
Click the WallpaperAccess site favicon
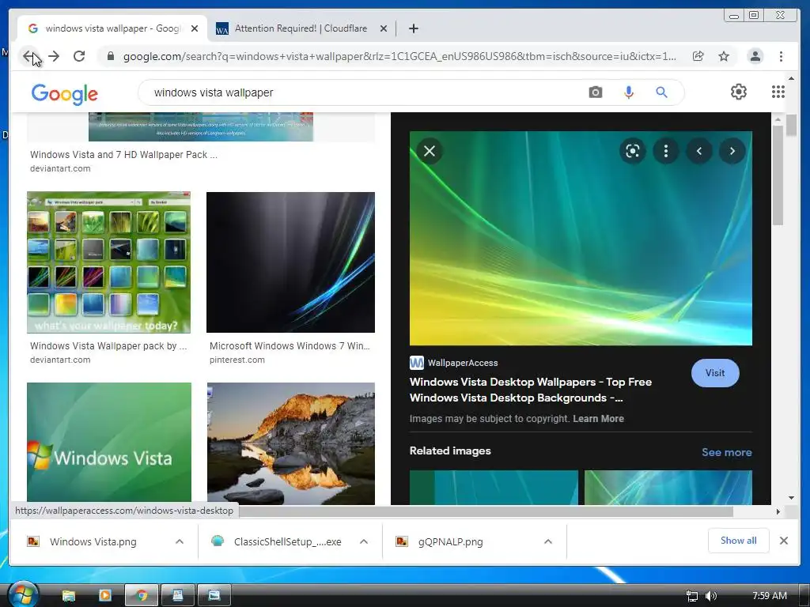(416, 363)
